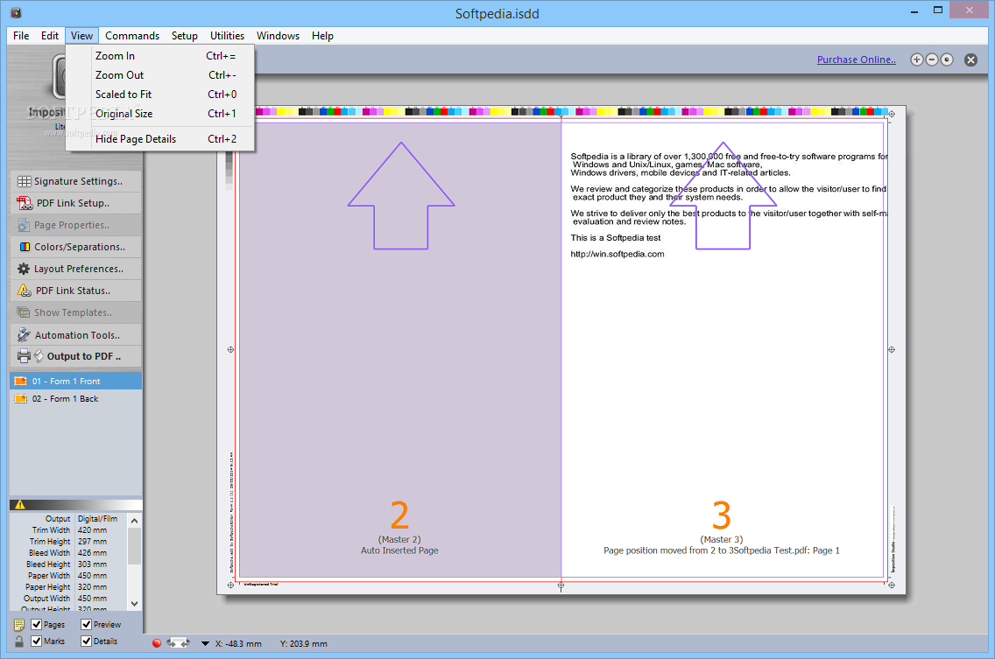Click the Trim Width 420 mm value
Viewport: 995px width, 659px height.
pos(93,530)
